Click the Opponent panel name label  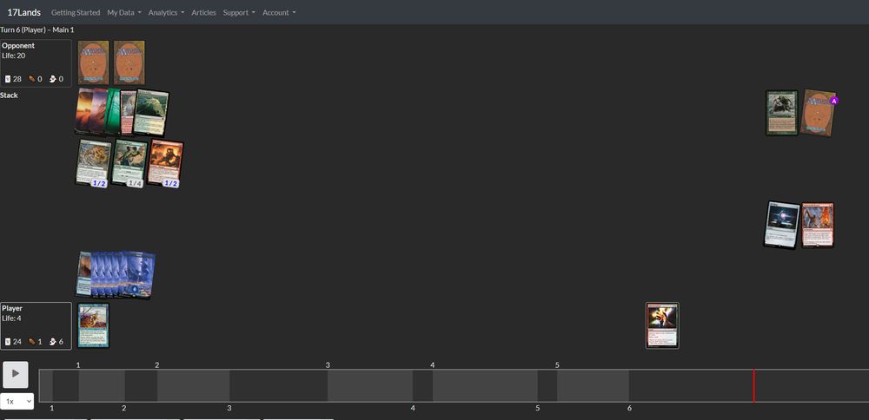(x=18, y=46)
